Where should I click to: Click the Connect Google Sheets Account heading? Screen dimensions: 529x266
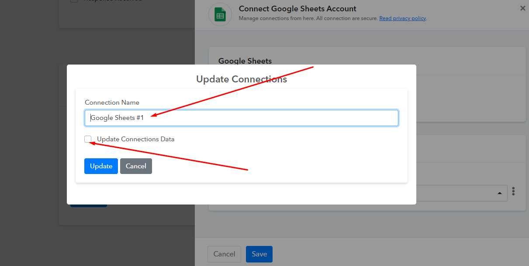pyautogui.click(x=297, y=9)
